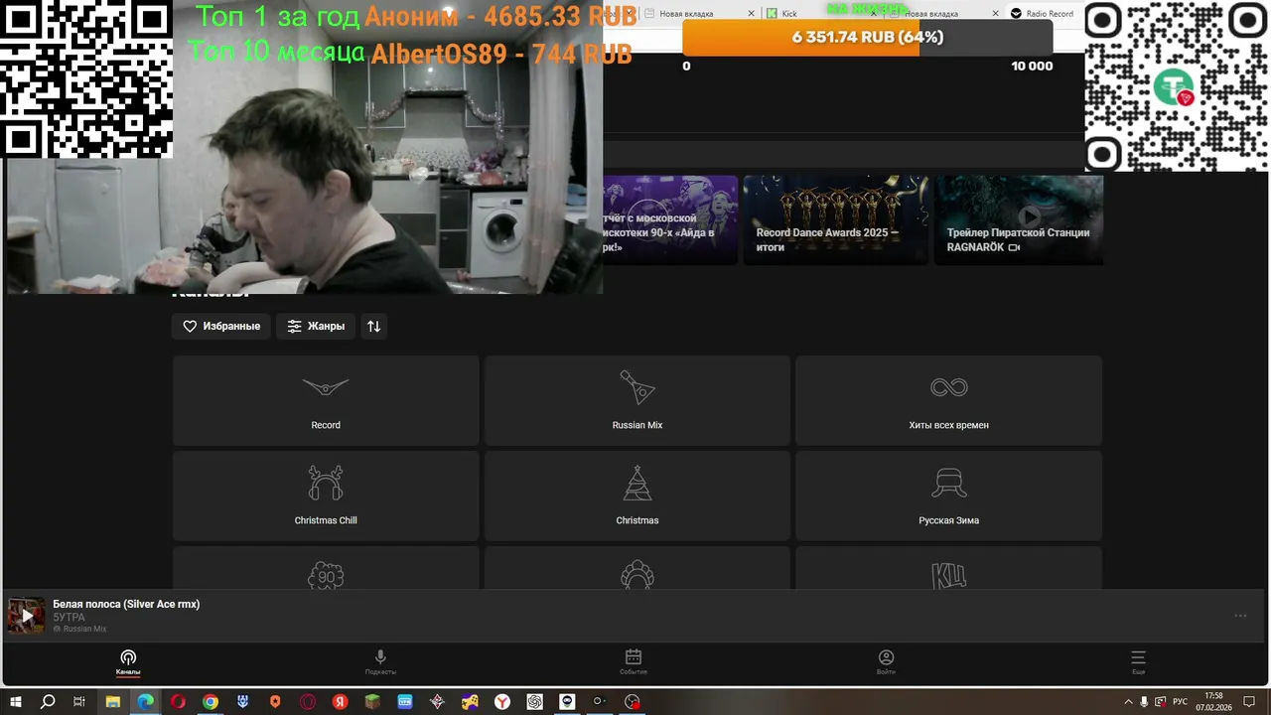Launch the red Opera browser icon
1271x715 pixels.
pos(178,701)
